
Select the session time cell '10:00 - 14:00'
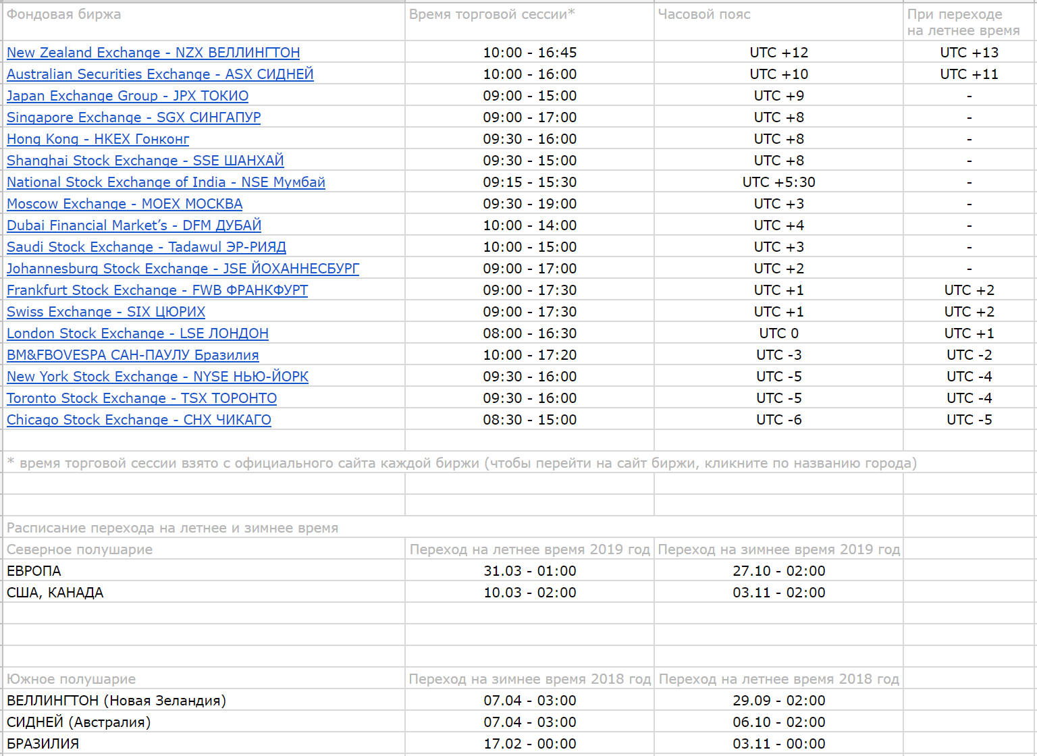click(530, 225)
